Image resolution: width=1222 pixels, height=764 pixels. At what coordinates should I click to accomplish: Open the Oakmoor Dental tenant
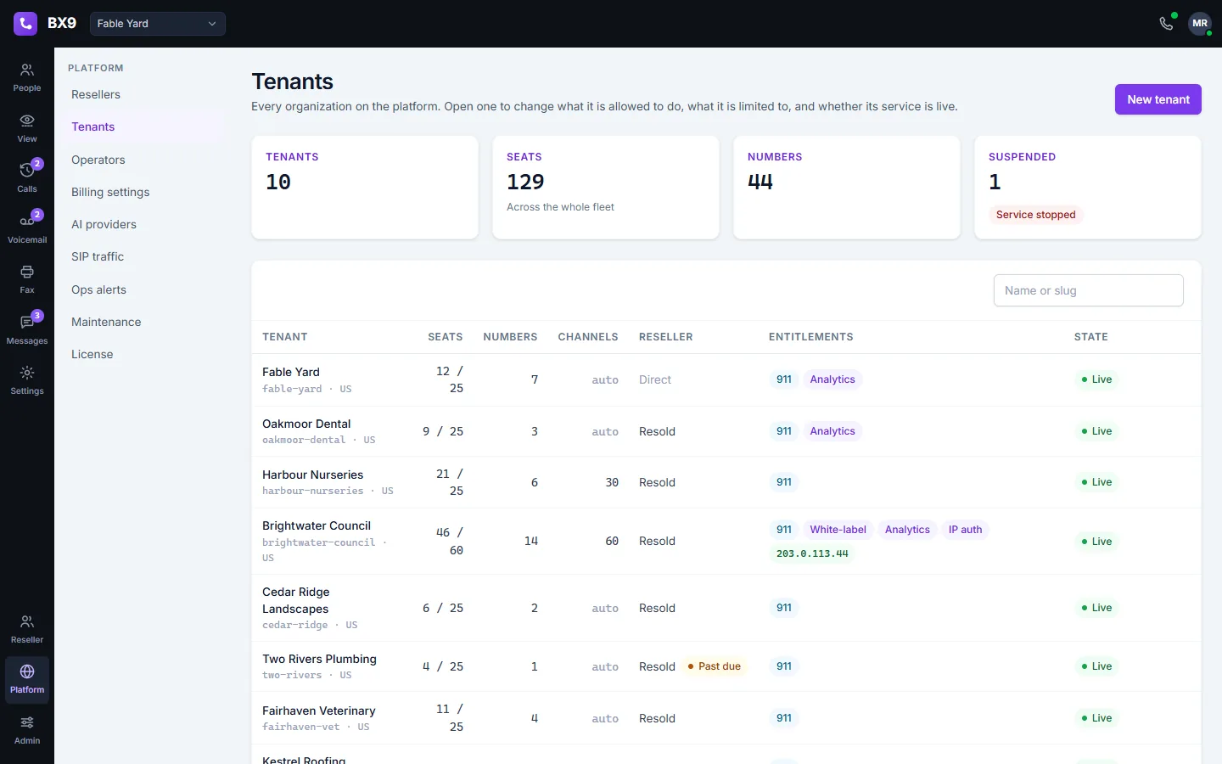726,431
